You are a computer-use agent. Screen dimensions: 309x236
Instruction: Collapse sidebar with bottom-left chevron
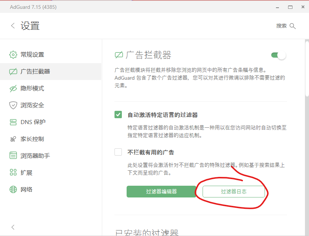click(13, 227)
